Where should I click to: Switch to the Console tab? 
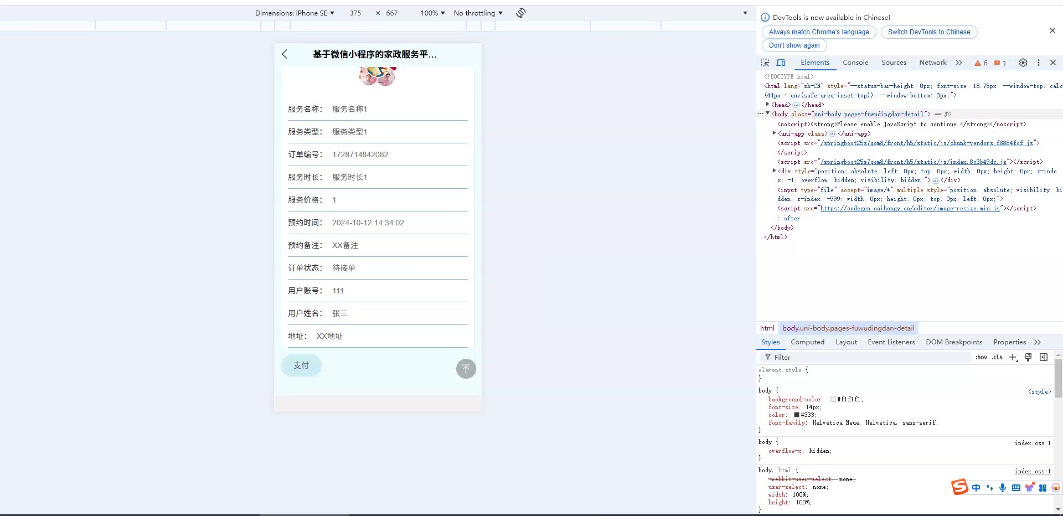[855, 63]
